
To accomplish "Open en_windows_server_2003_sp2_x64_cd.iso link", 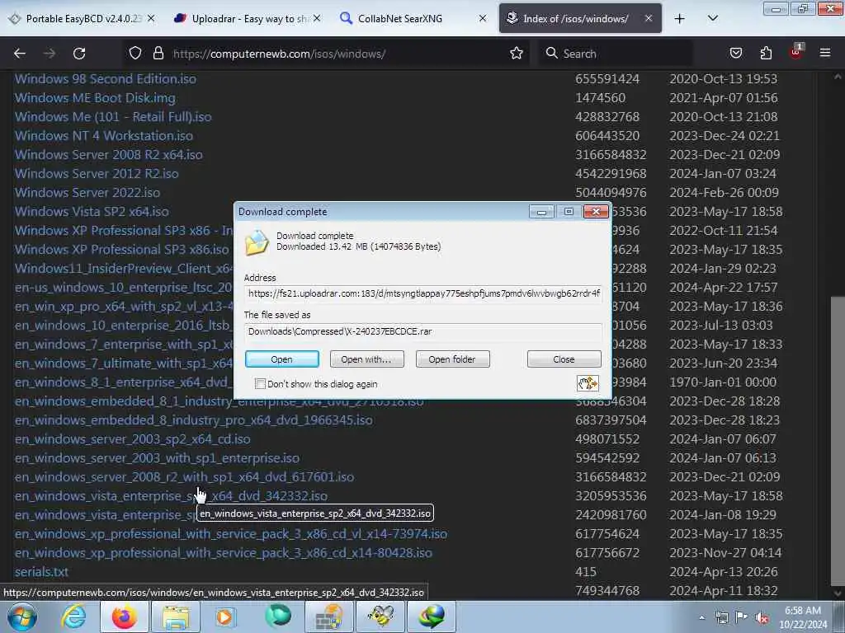I will tap(133, 439).
